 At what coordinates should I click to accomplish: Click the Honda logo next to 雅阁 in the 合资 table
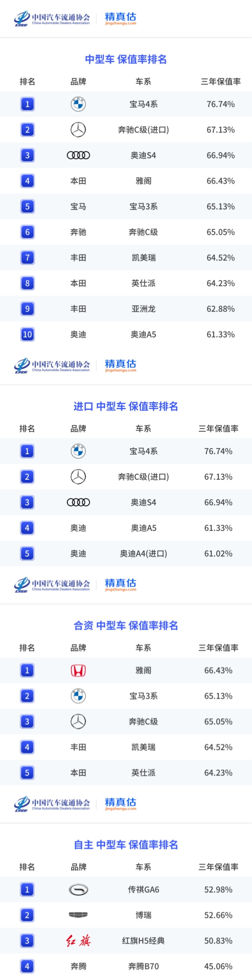pyautogui.click(x=78, y=670)
